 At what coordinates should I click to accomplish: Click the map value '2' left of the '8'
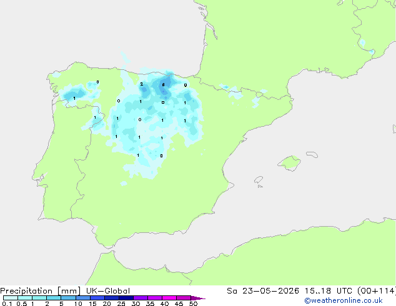[141, 84]
